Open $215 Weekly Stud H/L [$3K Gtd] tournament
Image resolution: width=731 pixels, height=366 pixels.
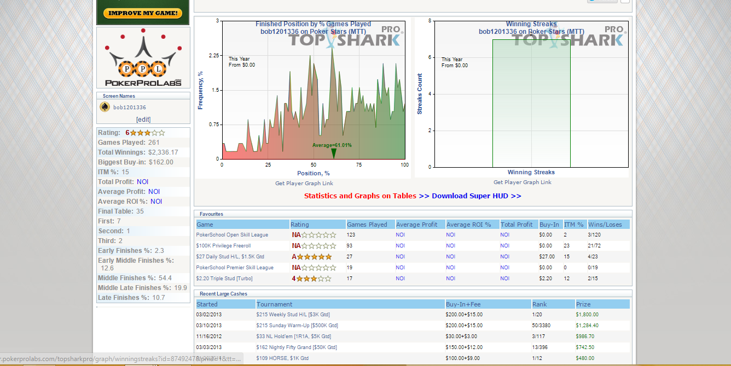(x=293, y=315)
